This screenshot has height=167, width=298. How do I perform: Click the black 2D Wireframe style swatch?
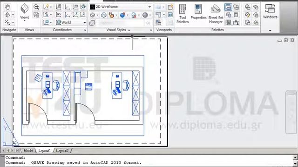(x=92, y=7)
